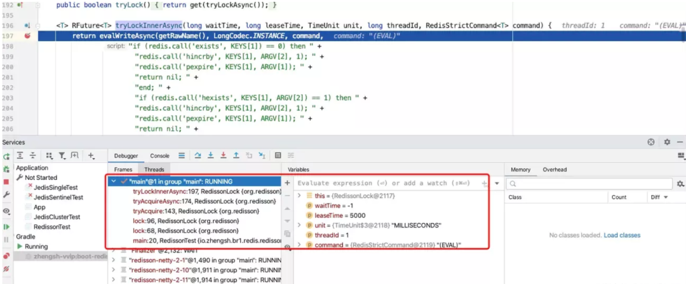Stop the running process with red square

pyautogui.click(x=6, y=182)
